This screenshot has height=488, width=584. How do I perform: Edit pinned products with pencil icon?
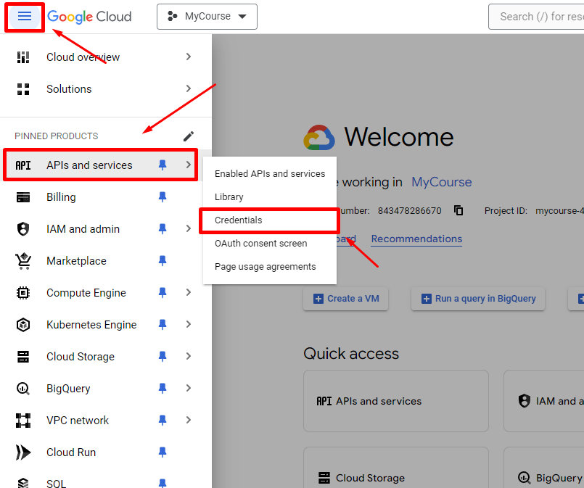click(189, 136)
